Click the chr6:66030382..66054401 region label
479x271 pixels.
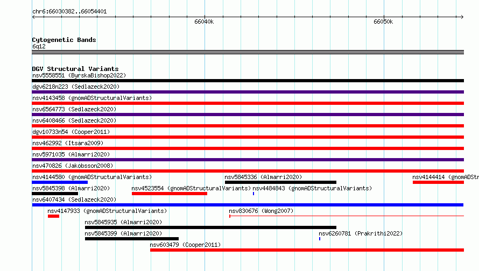[69, 12]
